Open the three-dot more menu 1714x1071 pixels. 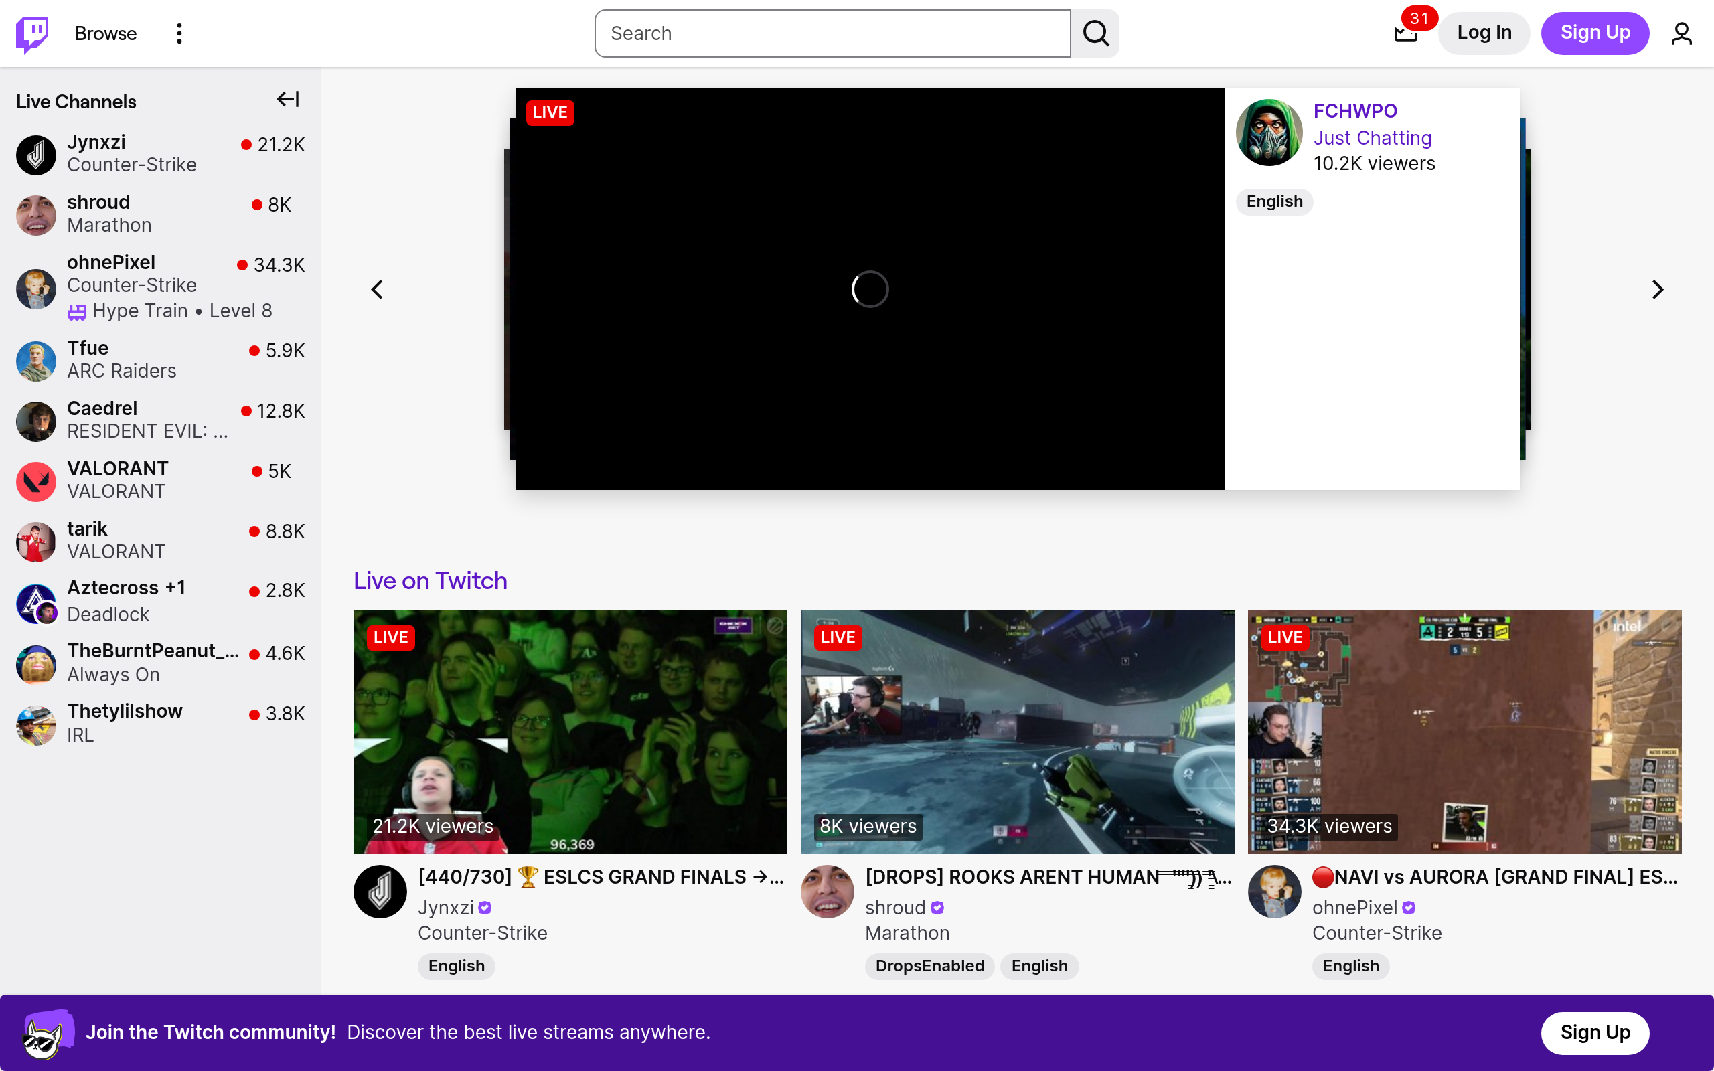(x=179, y=33)
